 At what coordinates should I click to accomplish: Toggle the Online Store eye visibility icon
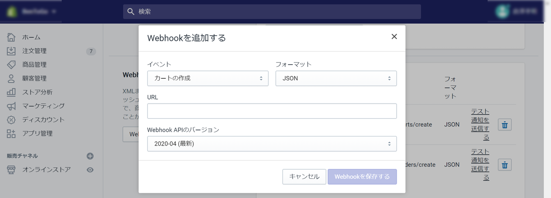(x=90, y=170)
